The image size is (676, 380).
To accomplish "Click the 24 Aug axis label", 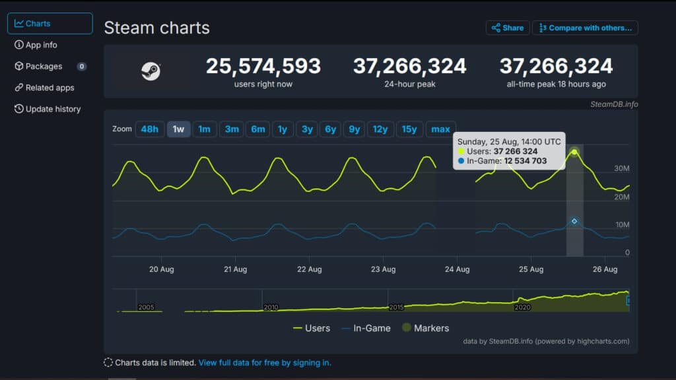I will click(x=457, y=269).
